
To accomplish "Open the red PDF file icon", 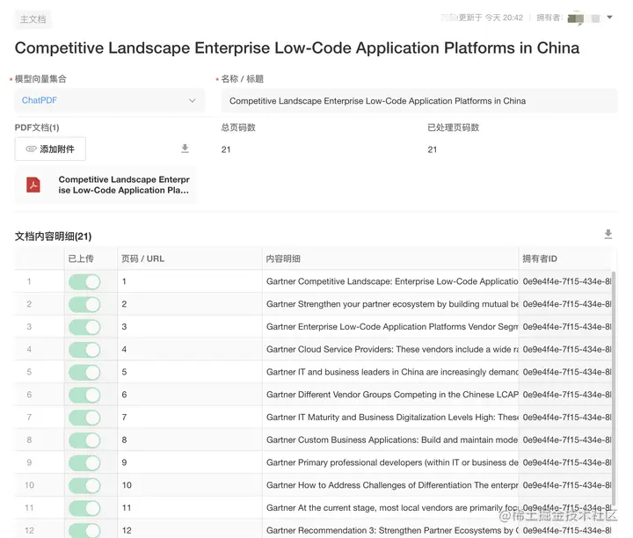I will pos(33,185).
